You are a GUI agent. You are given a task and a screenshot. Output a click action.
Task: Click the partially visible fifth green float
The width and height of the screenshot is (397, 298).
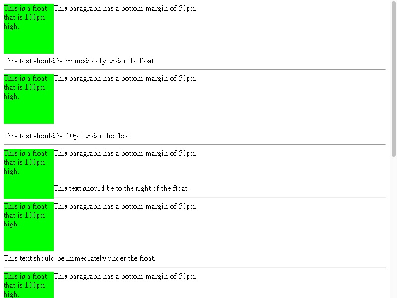(29, 285)
